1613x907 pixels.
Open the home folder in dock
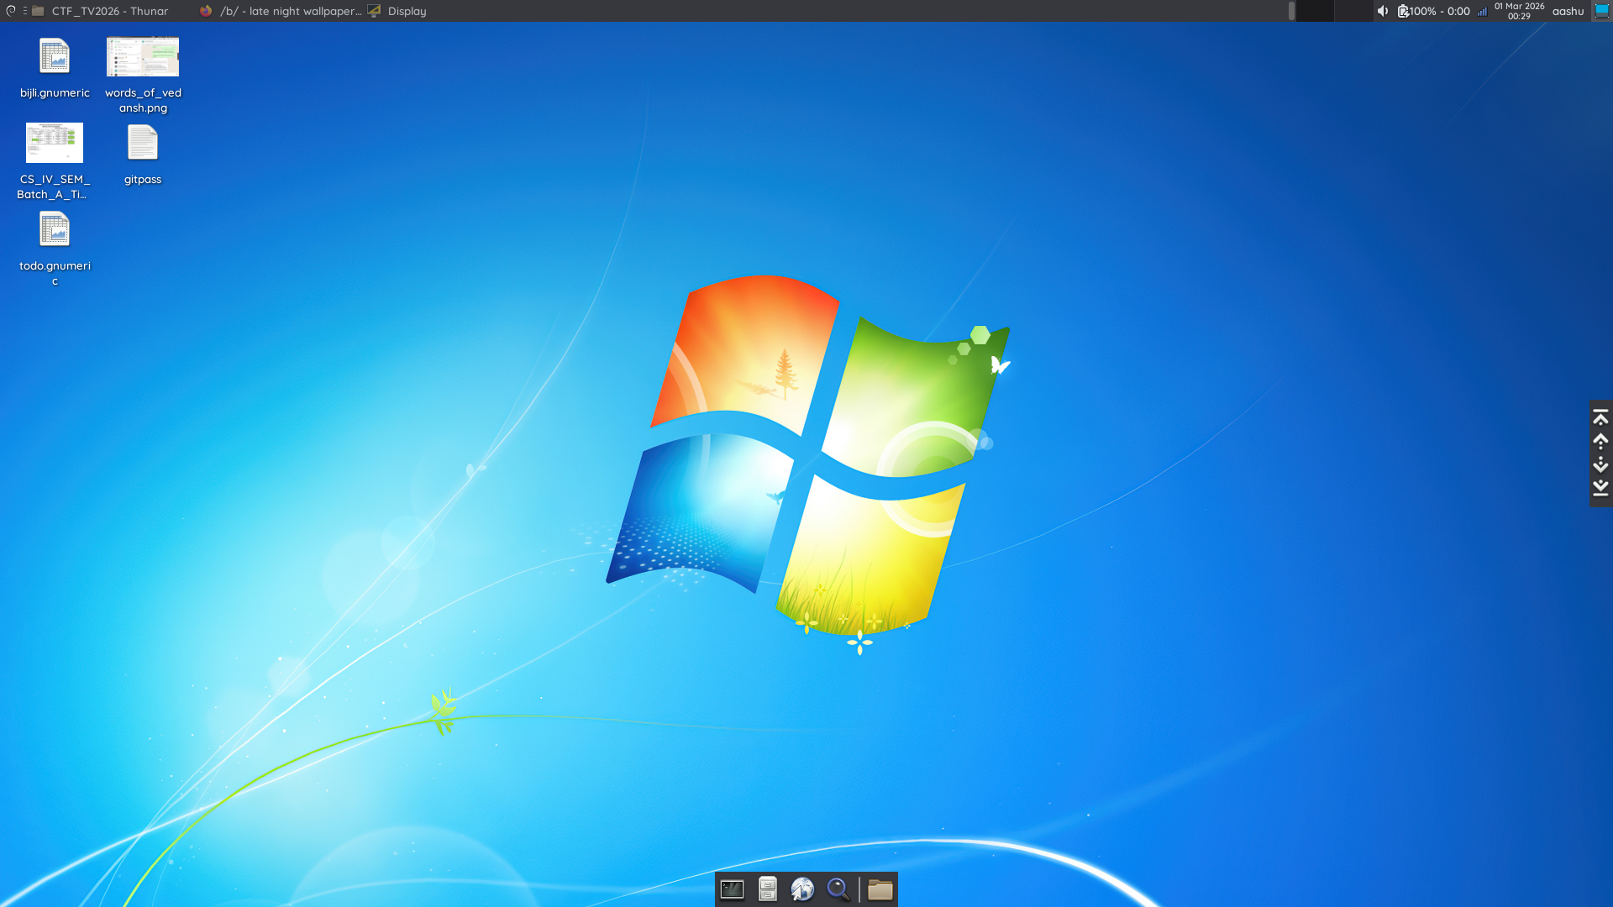click(880, 889)
